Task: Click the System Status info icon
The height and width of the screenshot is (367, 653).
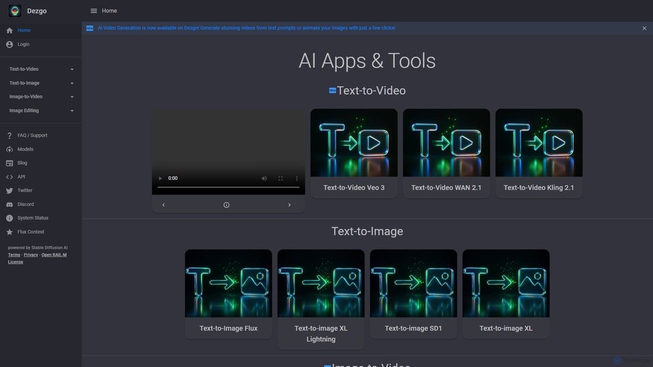Action: pos(9,218)
